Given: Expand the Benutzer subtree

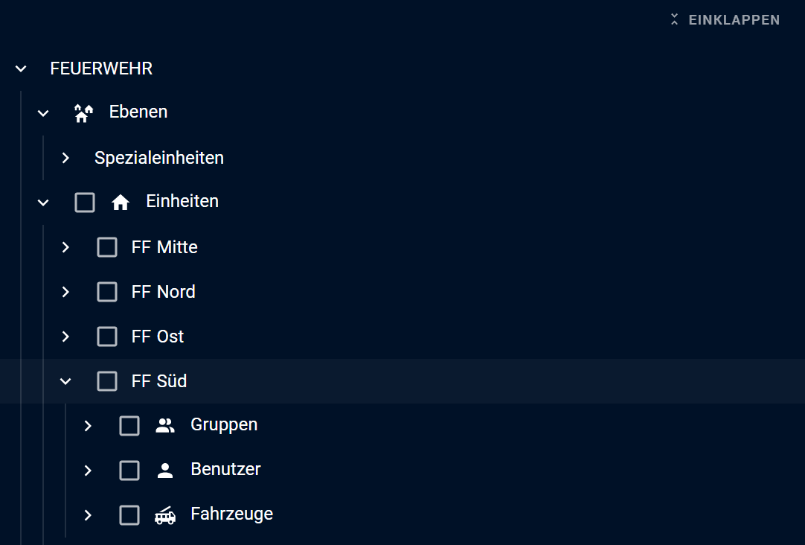Looking at the screenshot, I should tap(88, 471).
